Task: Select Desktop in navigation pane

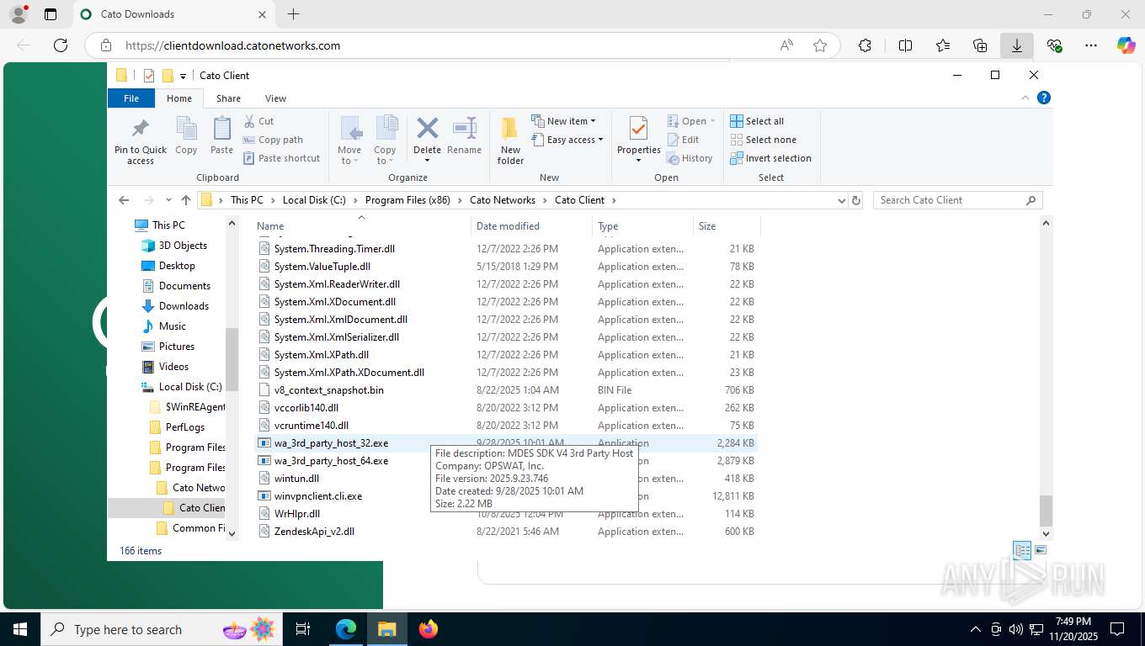Action: tap(177, 266)
